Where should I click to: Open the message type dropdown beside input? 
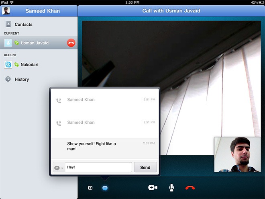[59, 168]
